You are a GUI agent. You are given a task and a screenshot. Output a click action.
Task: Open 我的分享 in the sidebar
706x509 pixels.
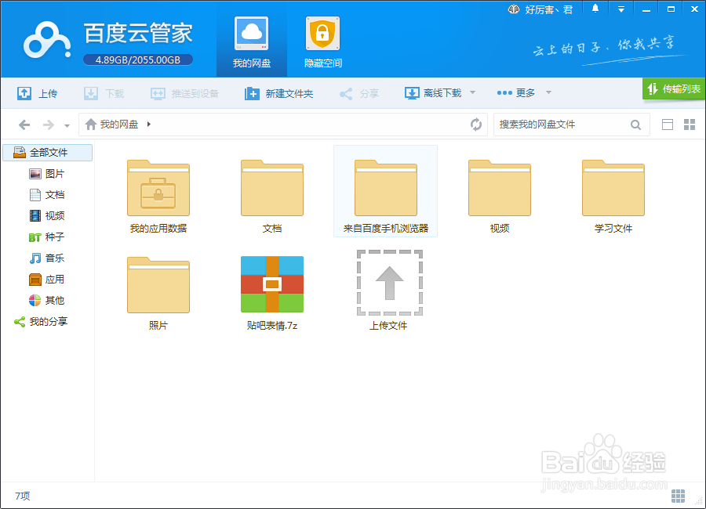coord(41,322)
